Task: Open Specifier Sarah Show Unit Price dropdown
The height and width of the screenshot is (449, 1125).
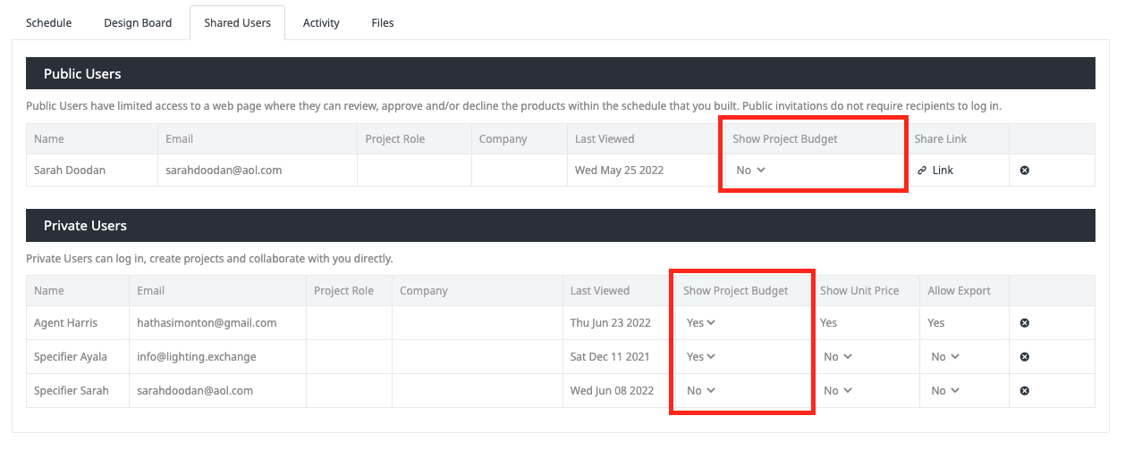Action: tap(837, 391)
